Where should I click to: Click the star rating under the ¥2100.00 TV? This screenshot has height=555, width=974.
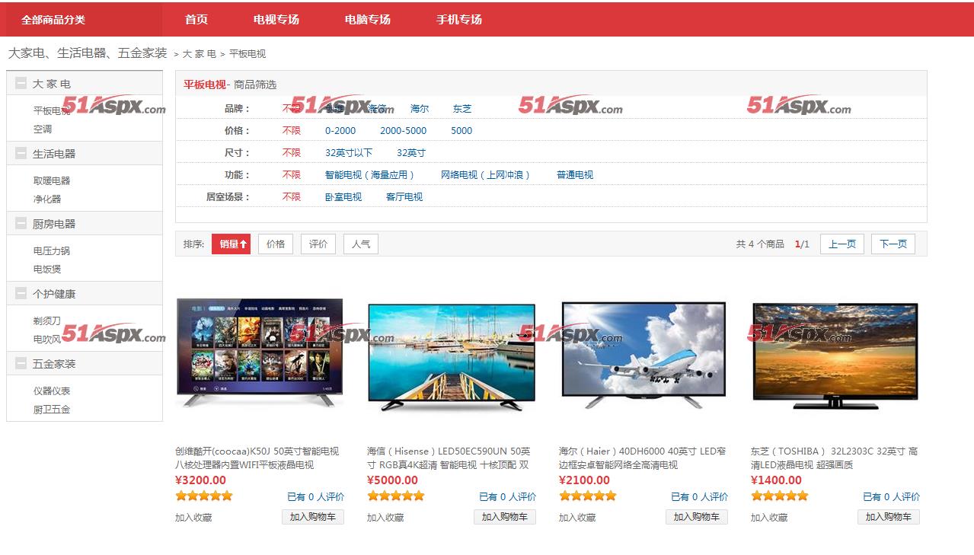click(x=588, y=496)
